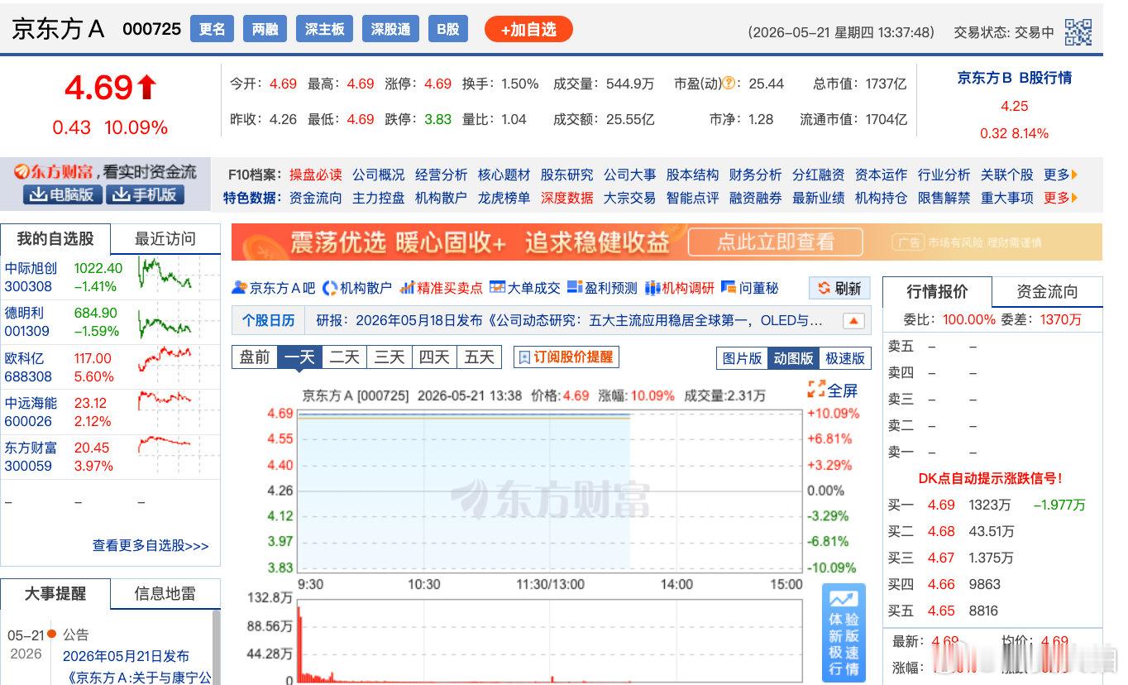Click the 大事提醒 panel scrollbar

click(216, 648)
